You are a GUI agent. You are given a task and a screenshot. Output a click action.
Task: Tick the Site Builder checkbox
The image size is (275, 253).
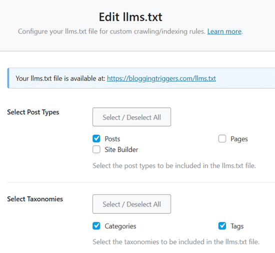coord(96,149)
